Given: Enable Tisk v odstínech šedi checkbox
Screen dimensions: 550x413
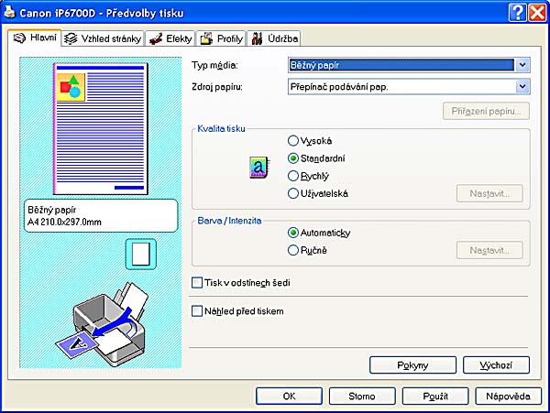Looking at the screenshot, I should (x=196, y=283).
